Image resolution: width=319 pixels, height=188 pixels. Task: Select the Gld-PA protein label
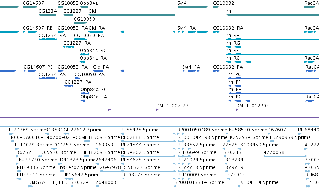(101, 67)
